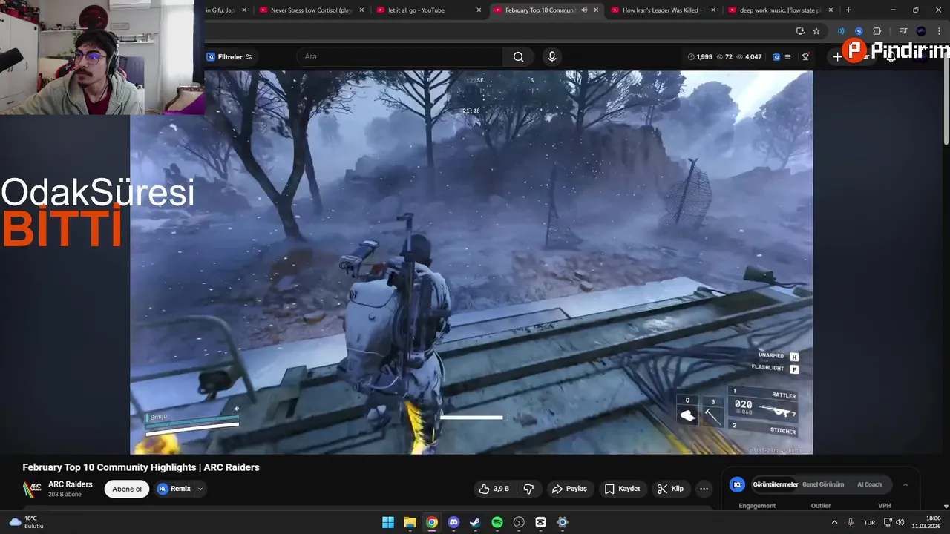
Task: Switch to AI Coach tab
Action: point(869,484)
